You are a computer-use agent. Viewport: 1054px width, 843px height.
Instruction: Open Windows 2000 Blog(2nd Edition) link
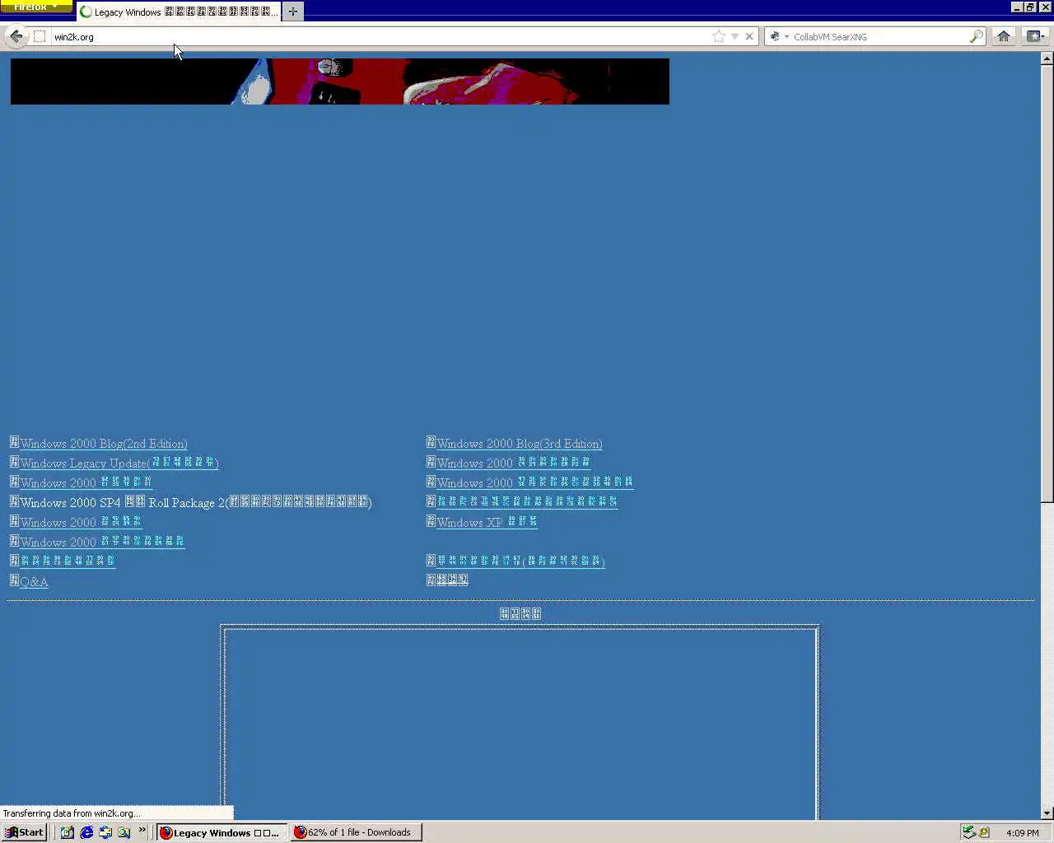[104, 444]
